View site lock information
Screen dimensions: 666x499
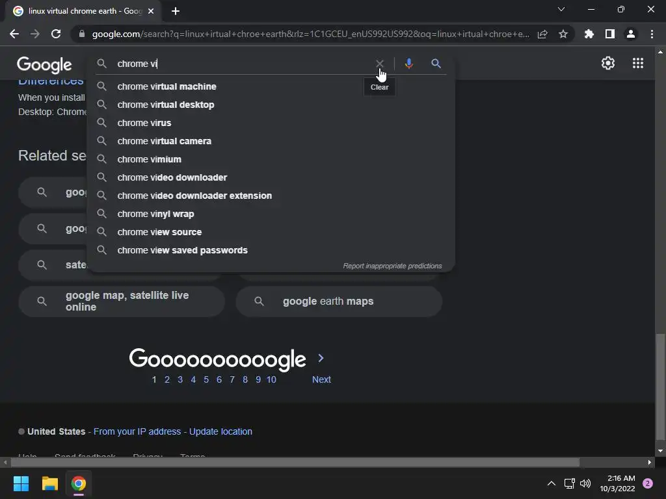pyautogui.click(x=82, y=34)
